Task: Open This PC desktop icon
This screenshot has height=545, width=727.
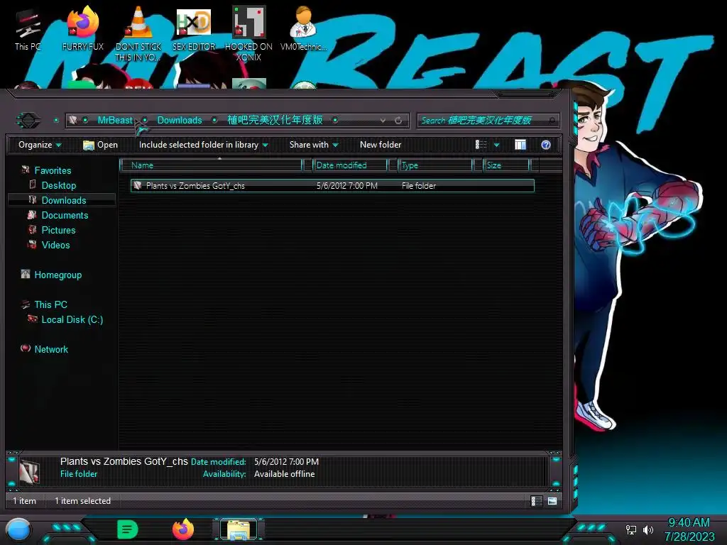Action: coord(28,29)
